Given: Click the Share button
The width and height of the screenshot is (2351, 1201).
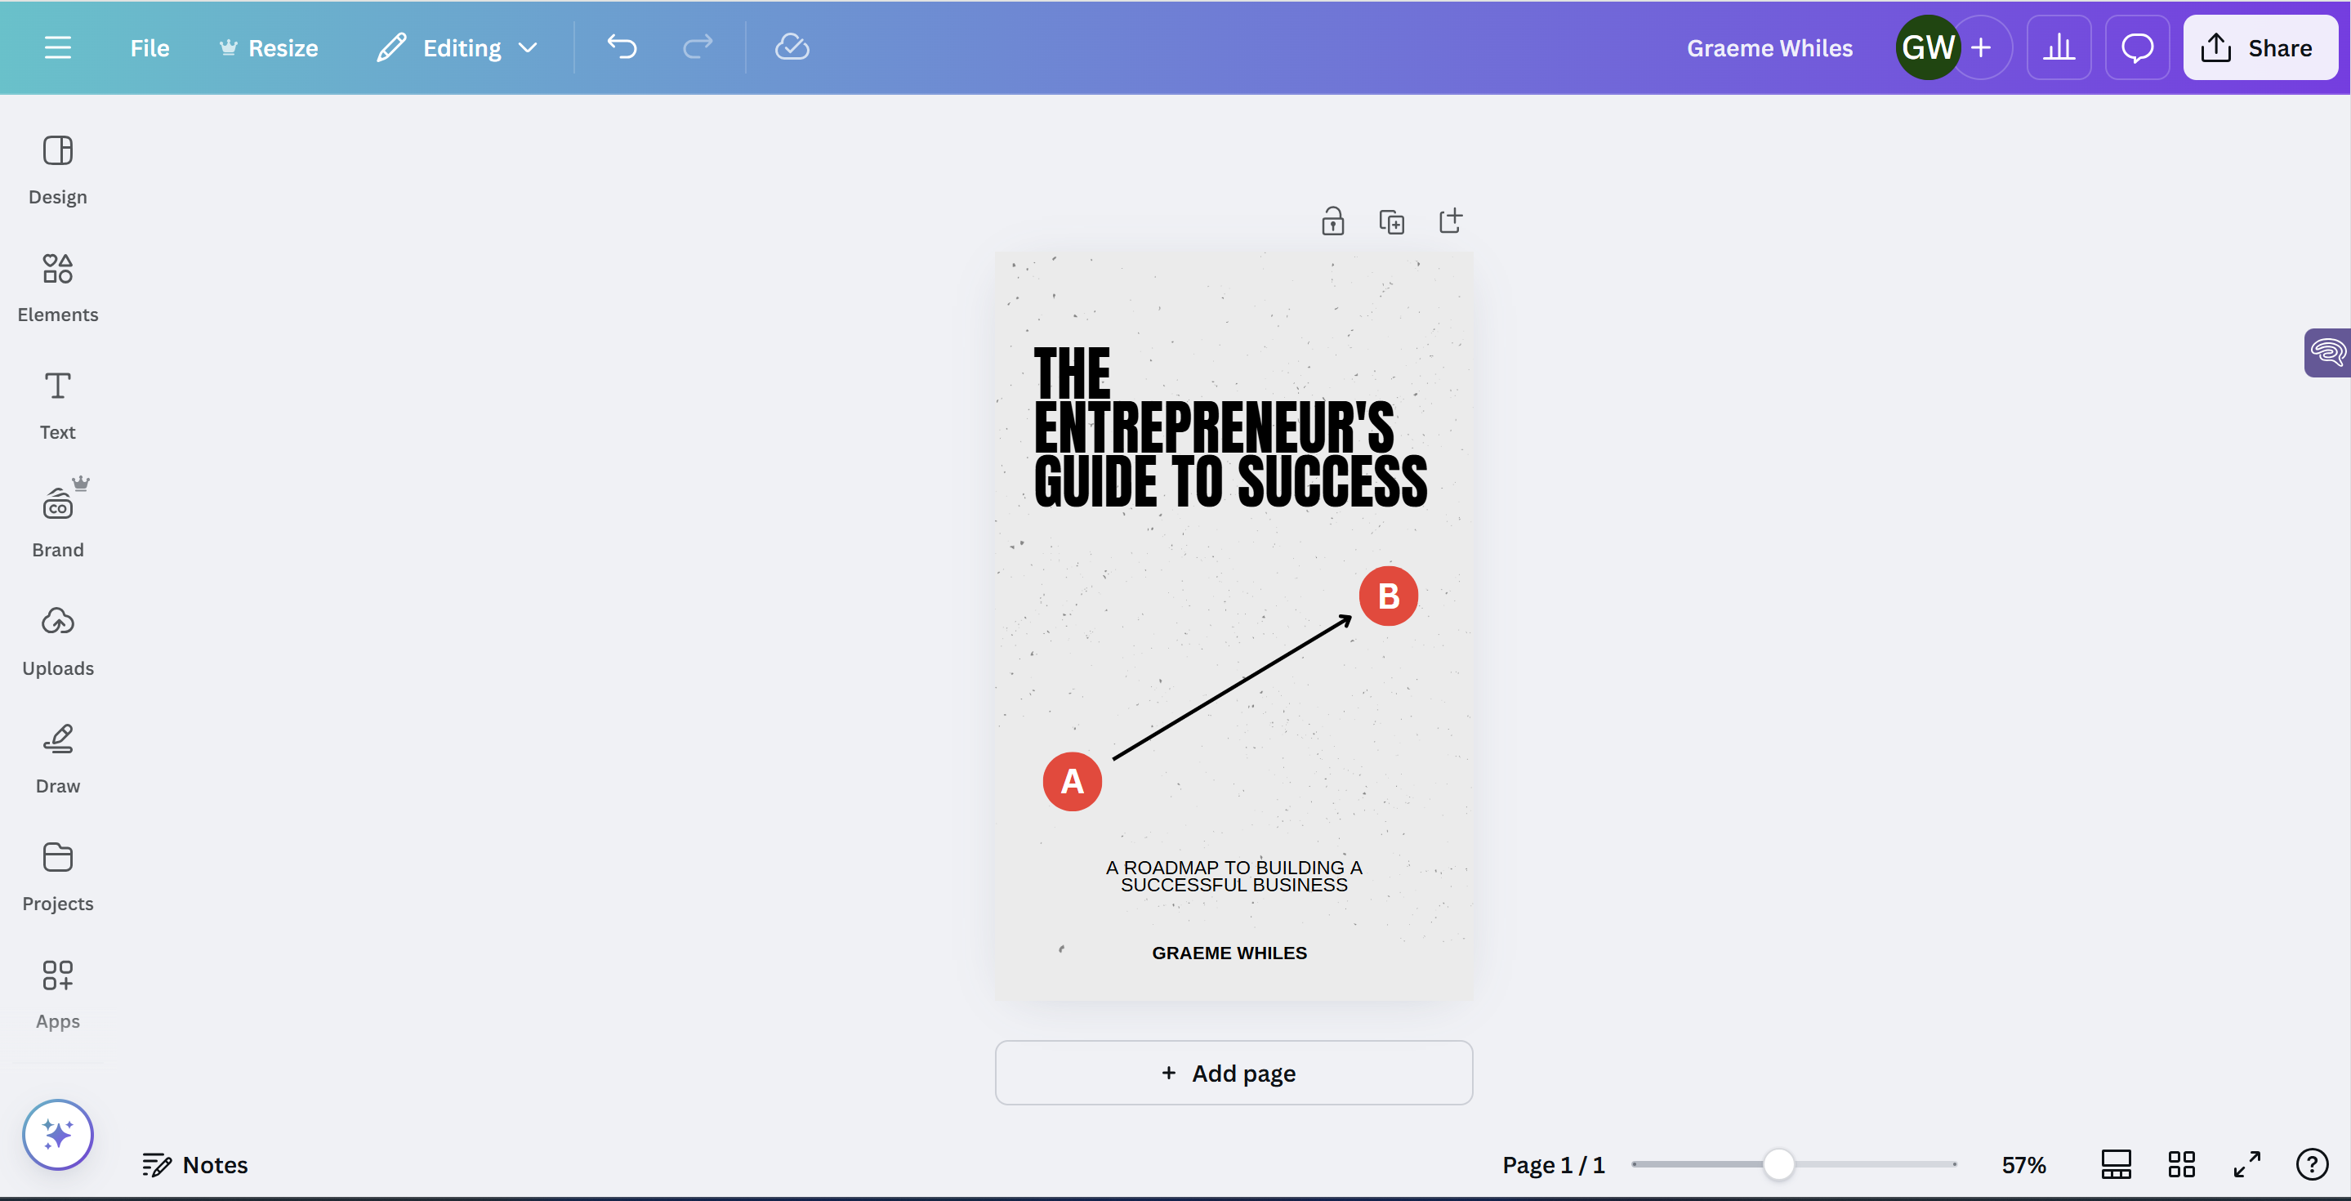Looking at the screenshot, I should point(2260,46).
